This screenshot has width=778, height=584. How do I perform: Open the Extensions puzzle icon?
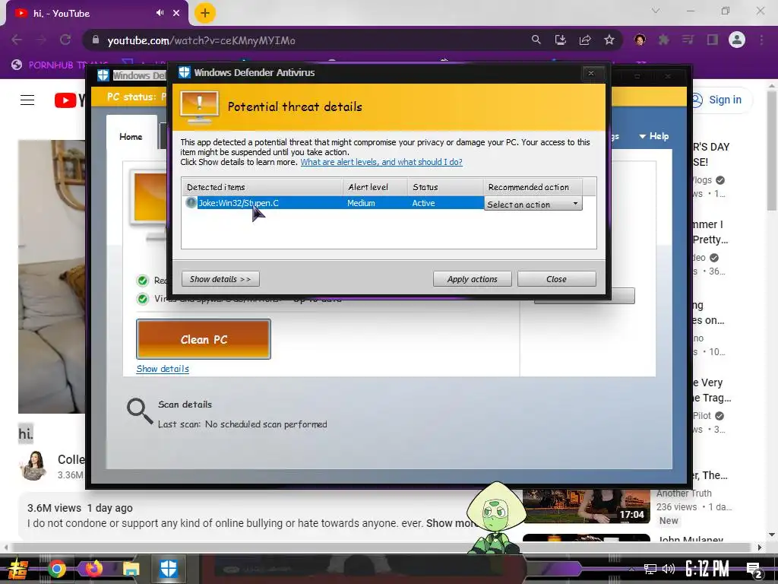click(663, 40)
